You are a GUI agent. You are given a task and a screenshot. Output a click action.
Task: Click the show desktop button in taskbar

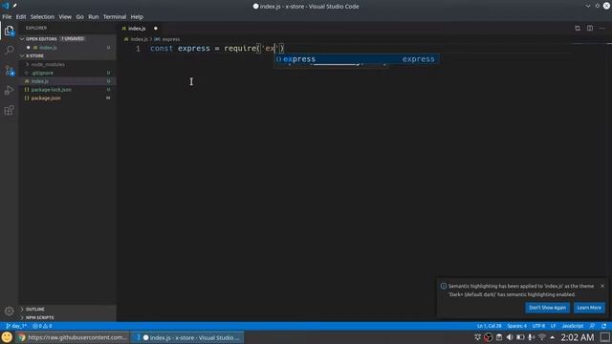tap(605, 337)
